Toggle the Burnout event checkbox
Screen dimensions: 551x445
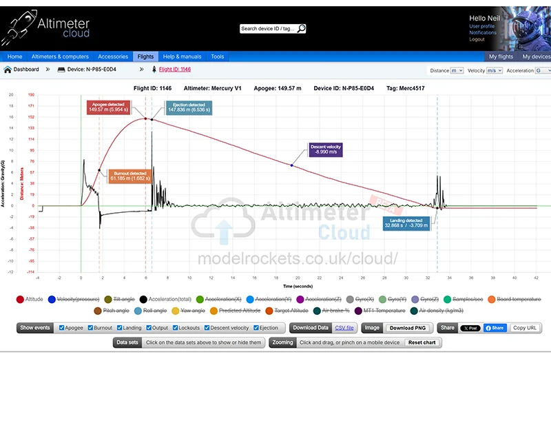(89, 328)
